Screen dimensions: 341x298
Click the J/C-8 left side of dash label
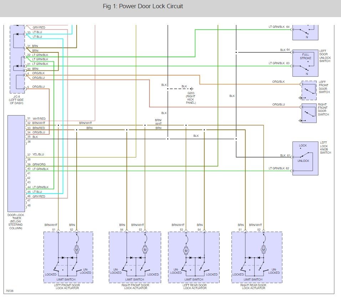(16, 100)
